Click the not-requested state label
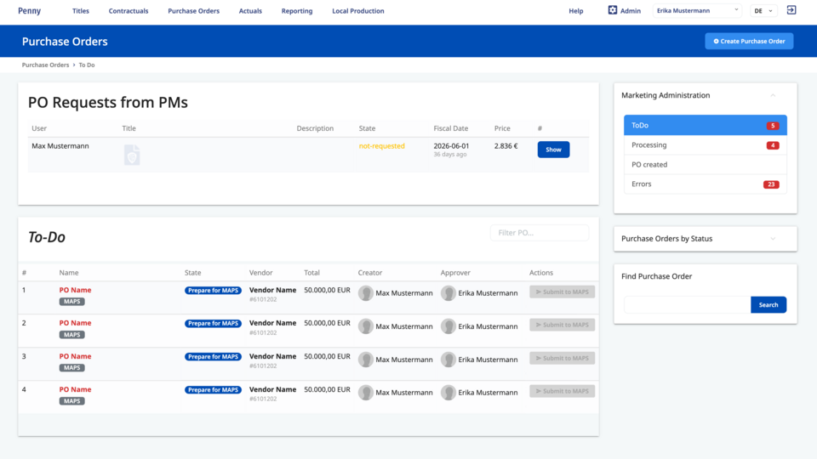The height and width of the screenshot is (459, 817). point(381,145)
